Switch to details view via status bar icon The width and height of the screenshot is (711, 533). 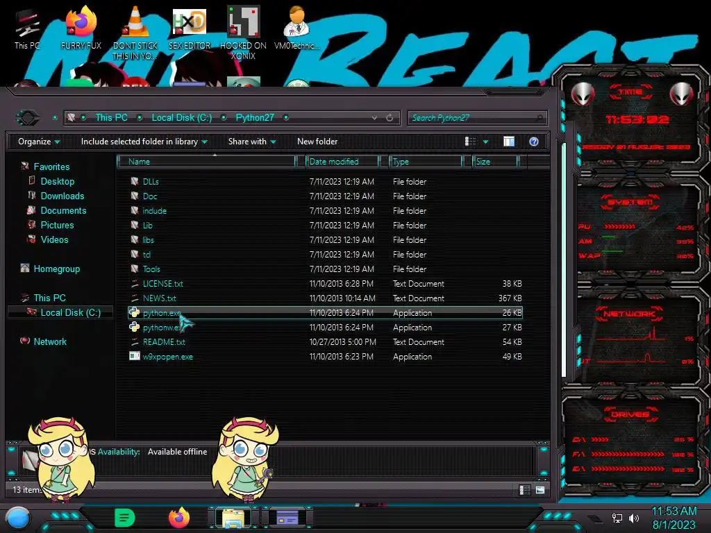524,490
